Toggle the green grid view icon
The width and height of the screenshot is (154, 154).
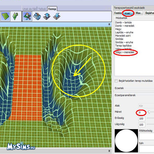(x=6, y=16)
